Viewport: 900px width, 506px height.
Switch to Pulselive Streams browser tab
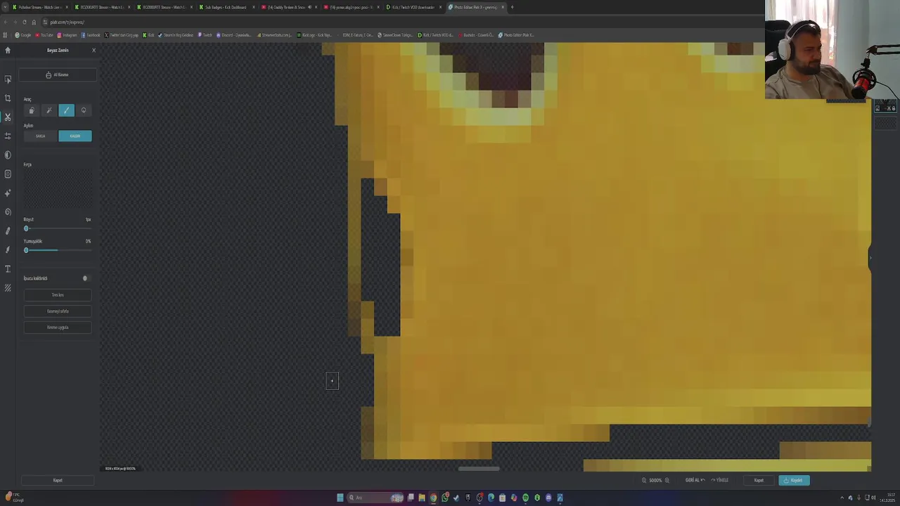[x=39, y=7]
